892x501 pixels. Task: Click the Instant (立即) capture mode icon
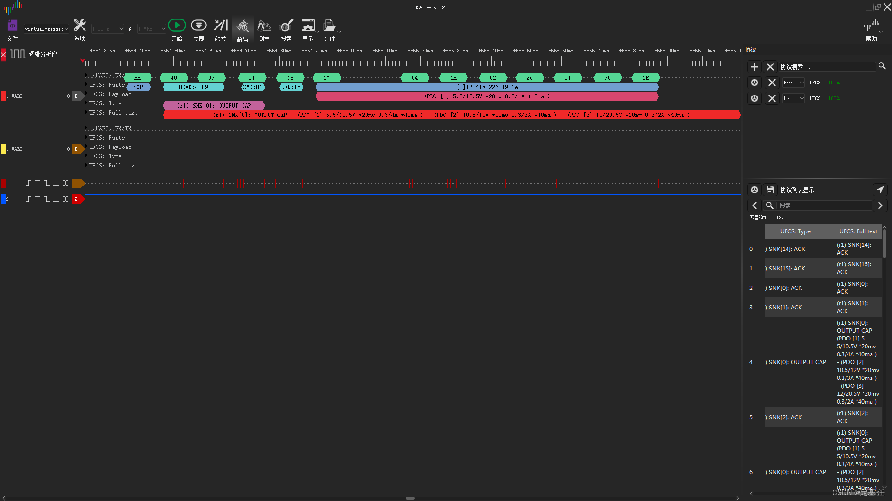pos(198,26)
